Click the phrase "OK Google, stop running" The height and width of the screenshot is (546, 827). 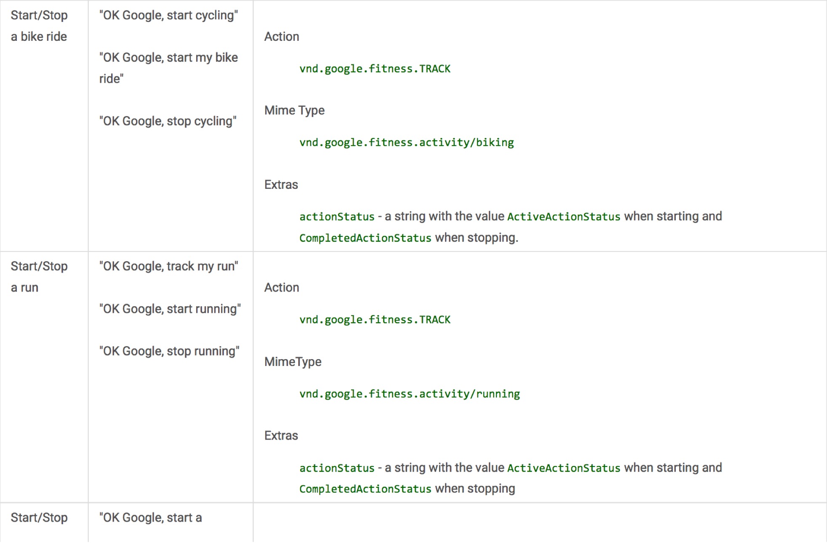tap(169, 351)
